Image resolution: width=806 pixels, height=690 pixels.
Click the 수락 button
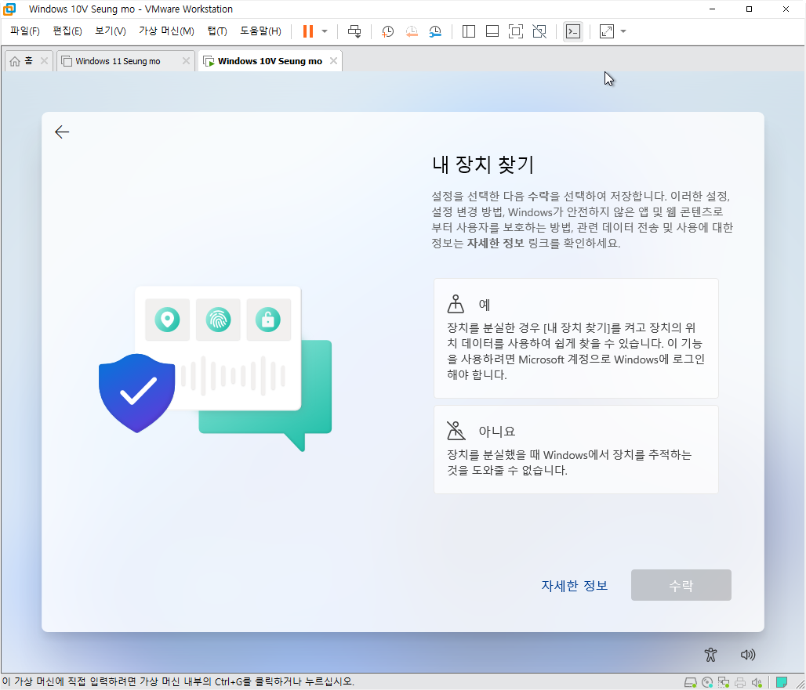[681, 585]
